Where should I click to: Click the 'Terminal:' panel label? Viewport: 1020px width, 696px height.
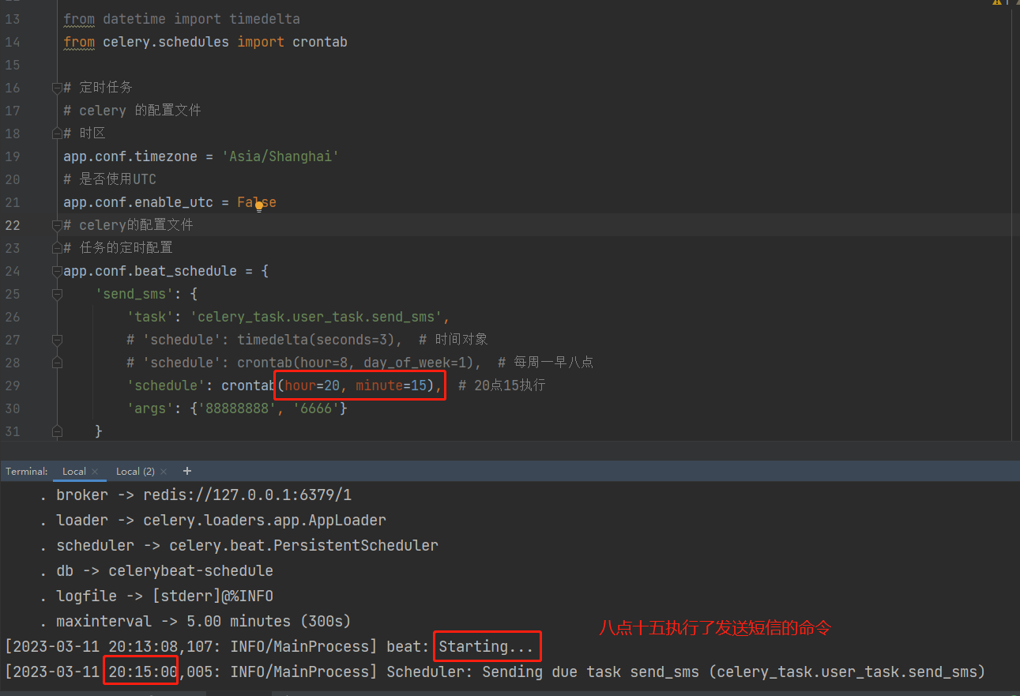pos(27,472)
